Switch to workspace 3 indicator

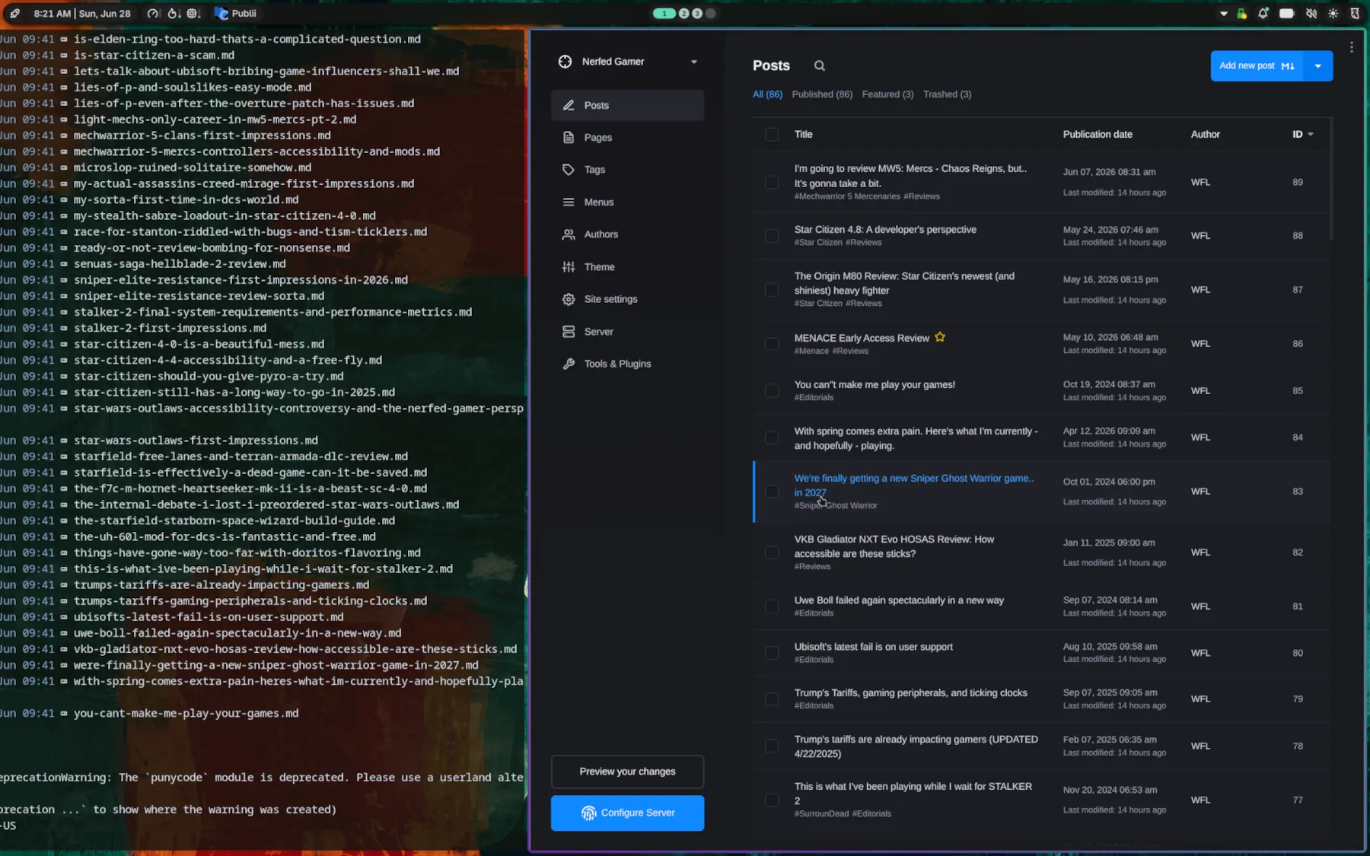point(696,13)
